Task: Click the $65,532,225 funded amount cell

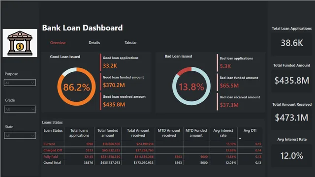Action: tap(111, 150)
